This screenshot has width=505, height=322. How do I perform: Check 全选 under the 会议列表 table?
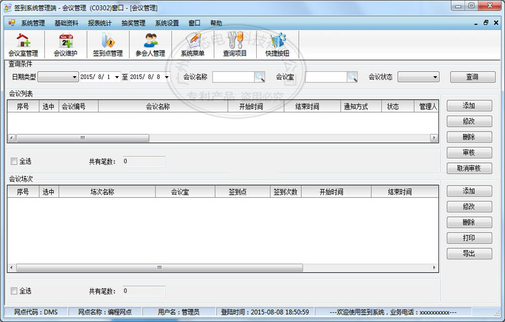[x=14, y=162]
